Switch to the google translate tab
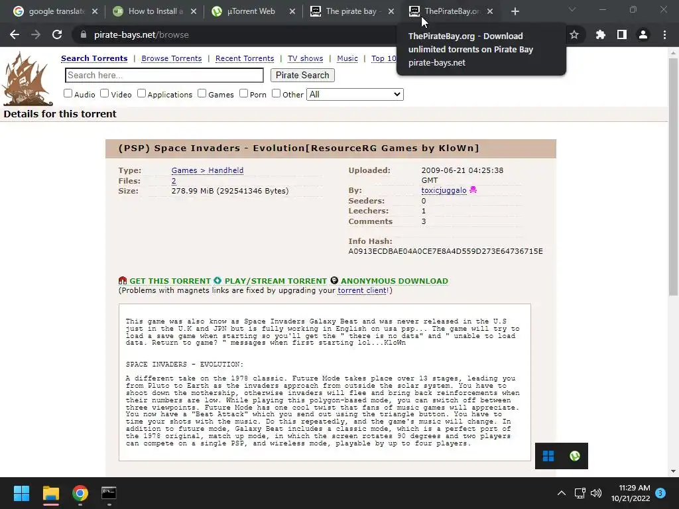Screen dimensions: 679x509 click(54, 12)
